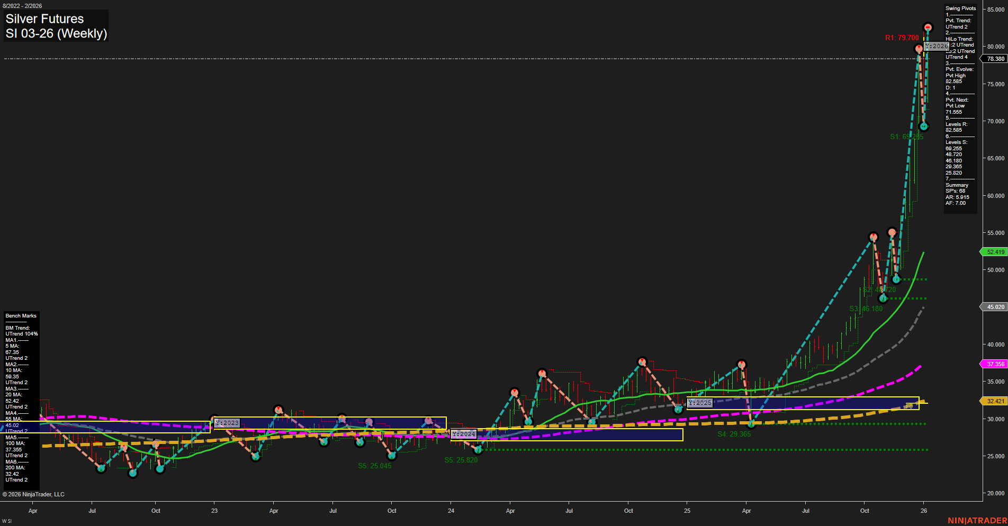Click the NinjaTrader logo

tap(977, 519)
